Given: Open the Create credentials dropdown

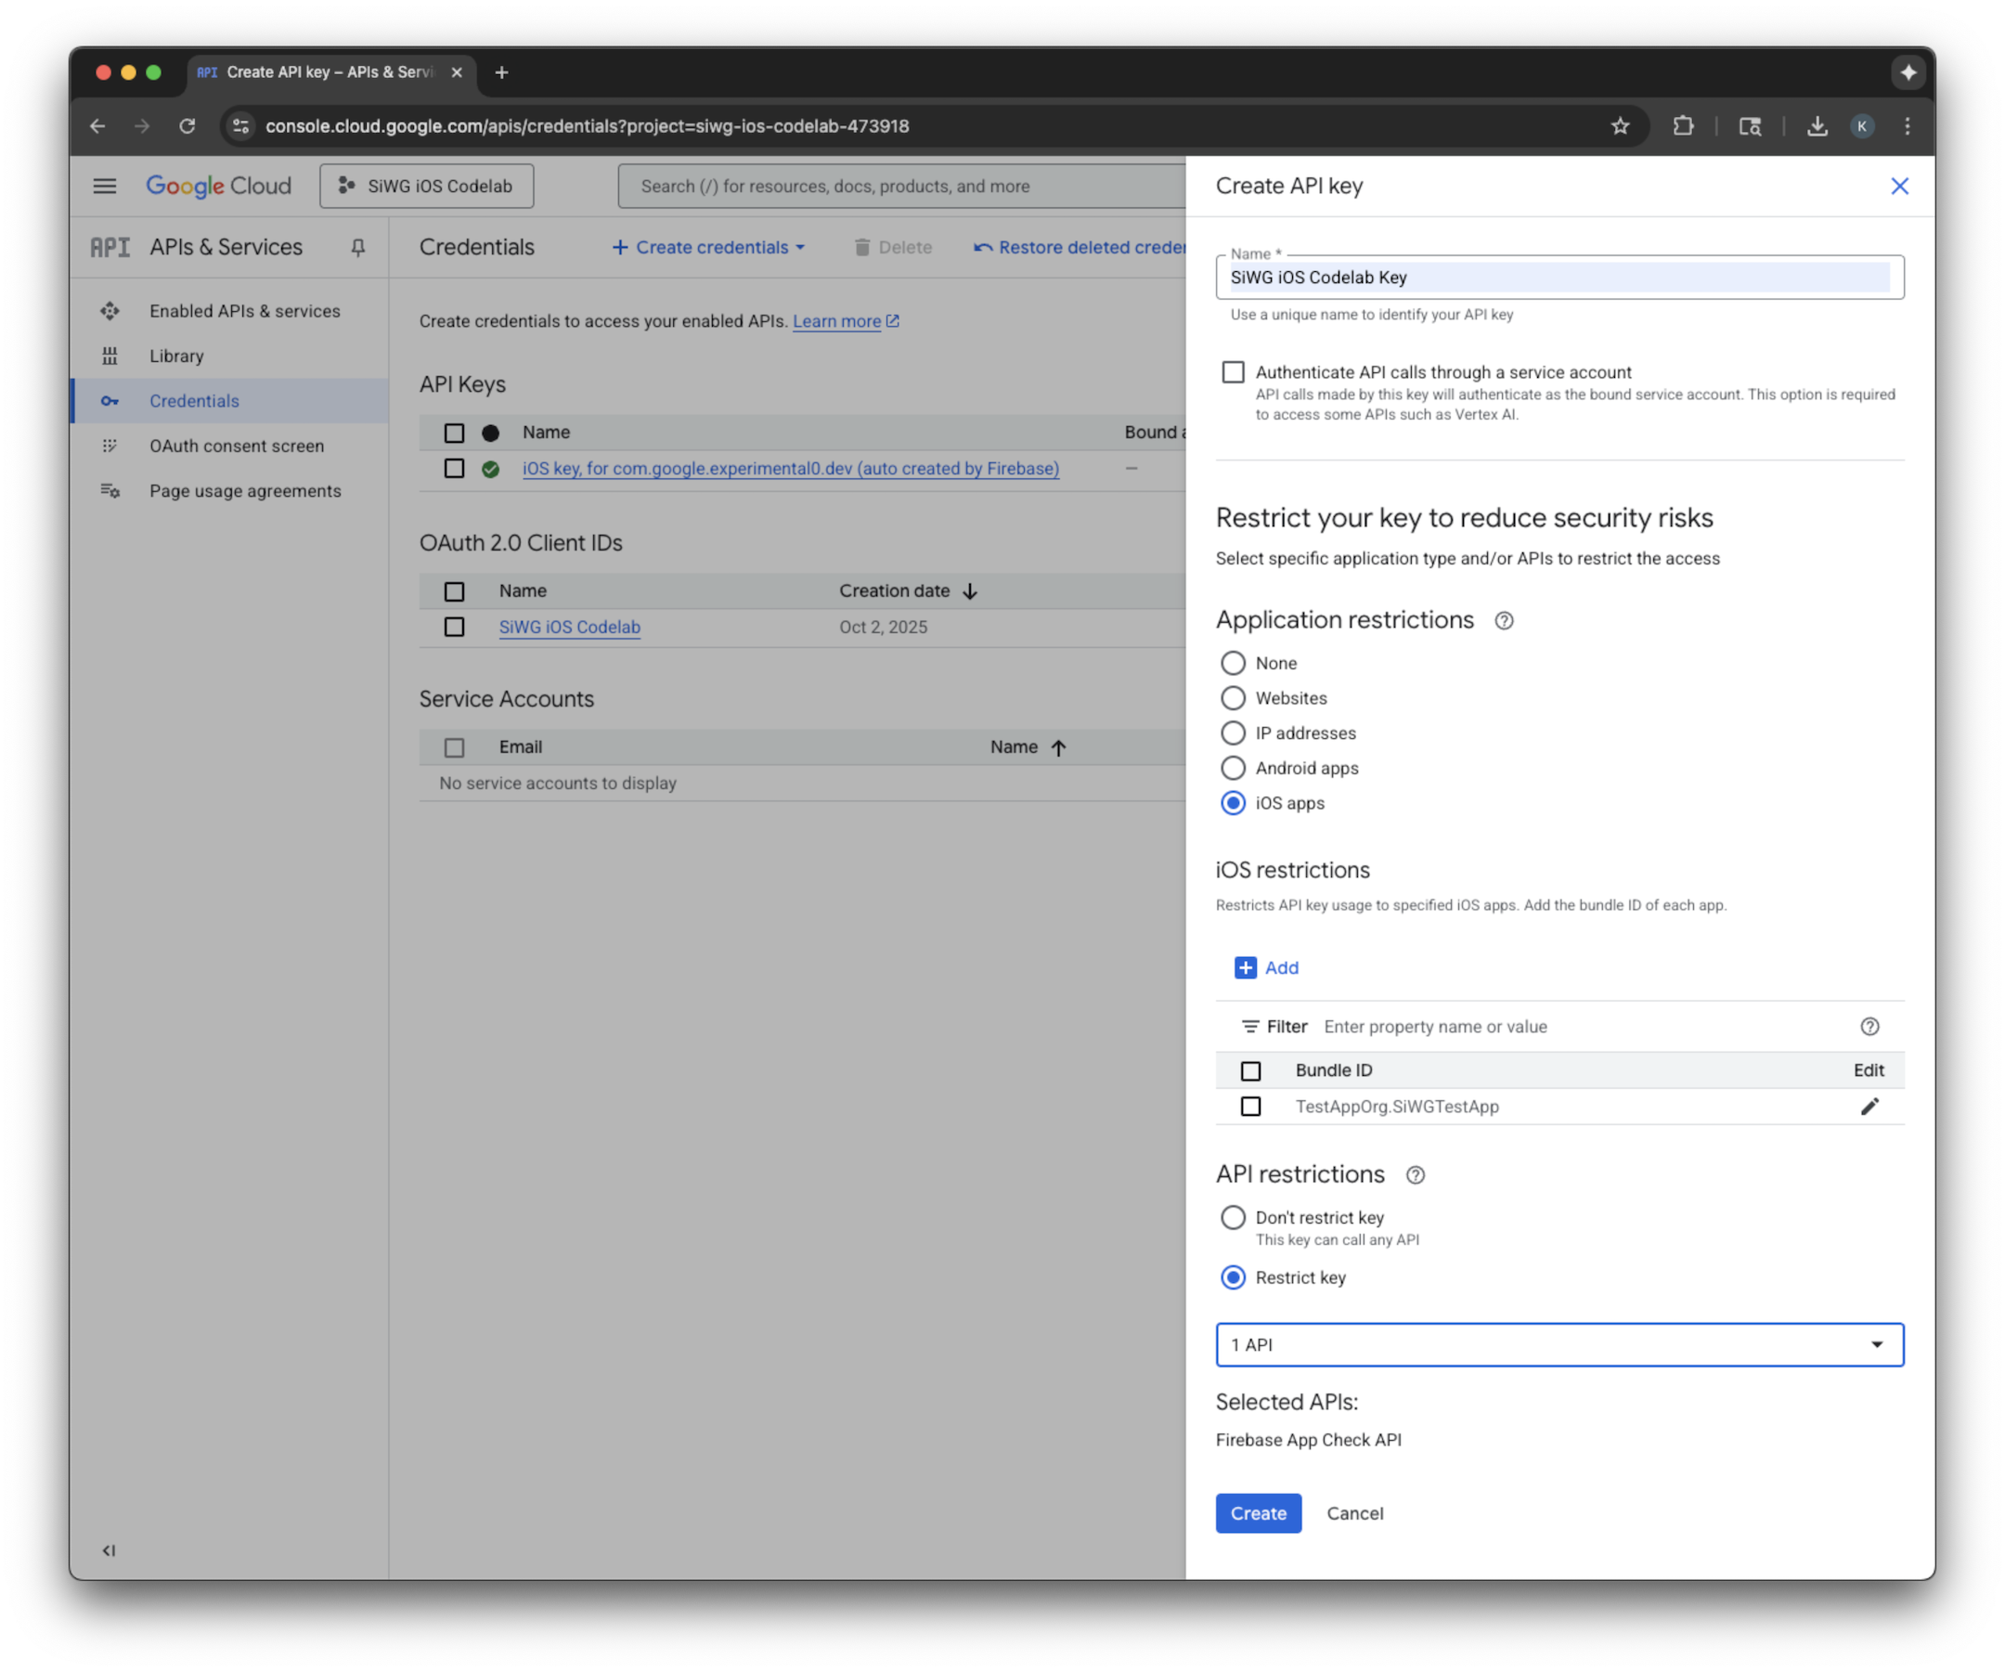Looking at the screenshot, I should (707, 246).
